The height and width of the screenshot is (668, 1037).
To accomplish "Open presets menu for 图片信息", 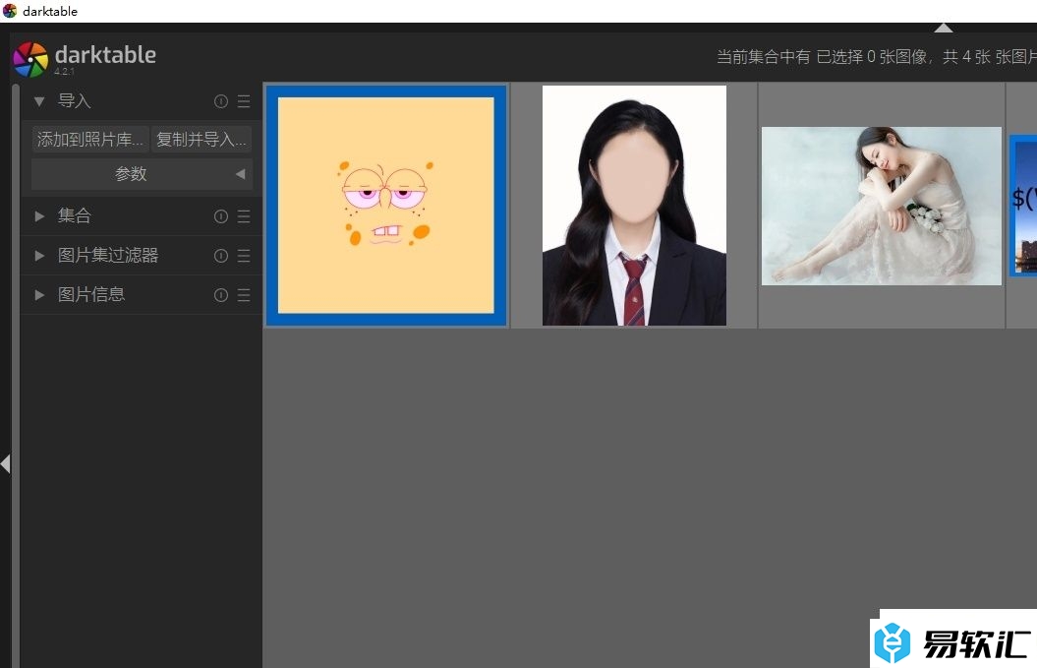I will [x=244, y=295].
